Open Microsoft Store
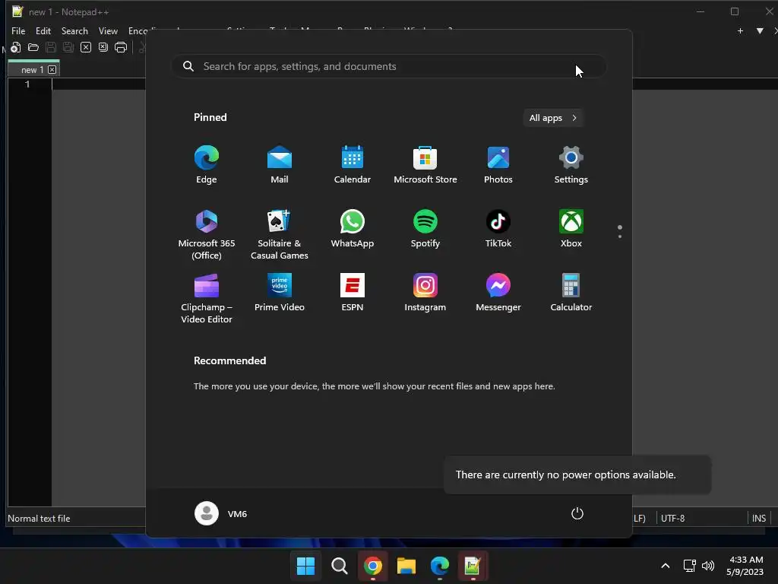Viewport: 778px width, 584px height. pyautogui.click(x=425, y=165)
